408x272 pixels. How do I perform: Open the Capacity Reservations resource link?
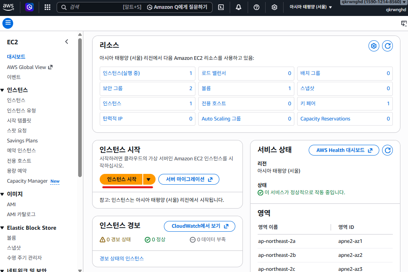[325, 119]
